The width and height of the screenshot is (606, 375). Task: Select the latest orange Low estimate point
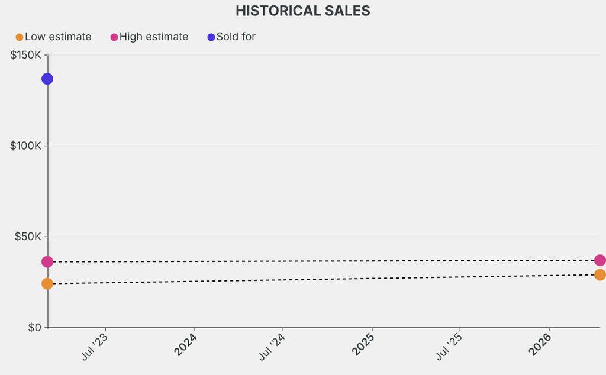click(599, 274)
